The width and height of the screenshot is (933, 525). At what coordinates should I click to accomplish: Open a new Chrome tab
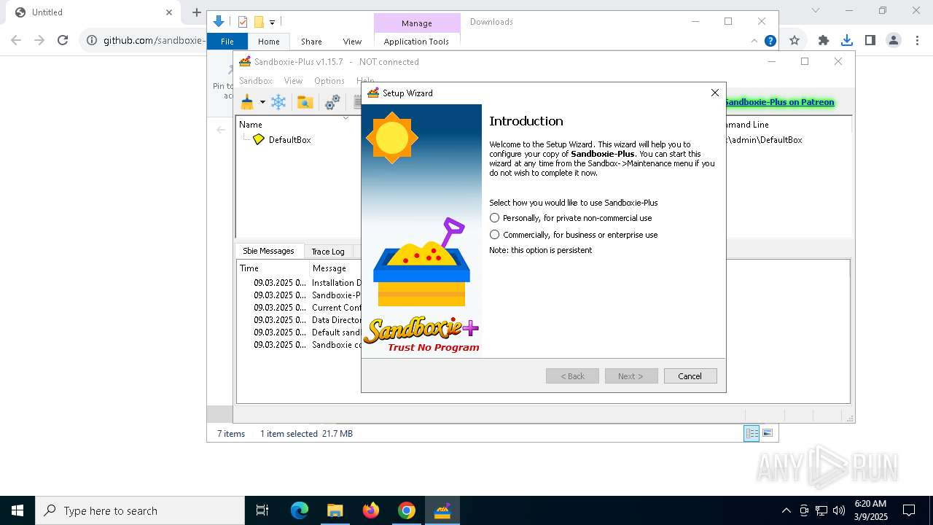tap(196, 12)
